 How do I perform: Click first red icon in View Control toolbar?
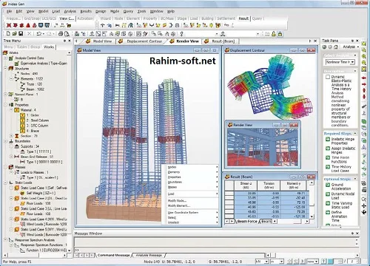pyautogui.click(x=9, y=25)
